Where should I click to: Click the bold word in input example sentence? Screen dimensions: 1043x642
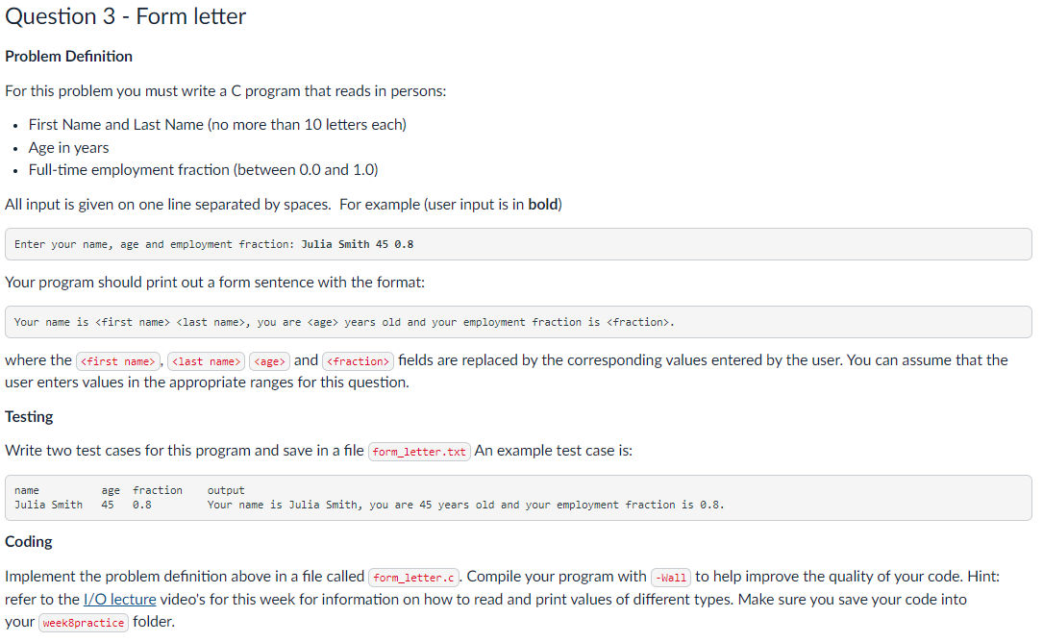(543, 205)
